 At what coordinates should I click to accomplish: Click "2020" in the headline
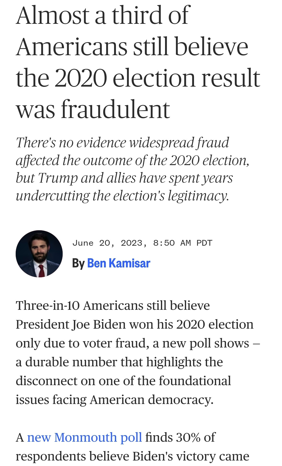click(81, 78)
